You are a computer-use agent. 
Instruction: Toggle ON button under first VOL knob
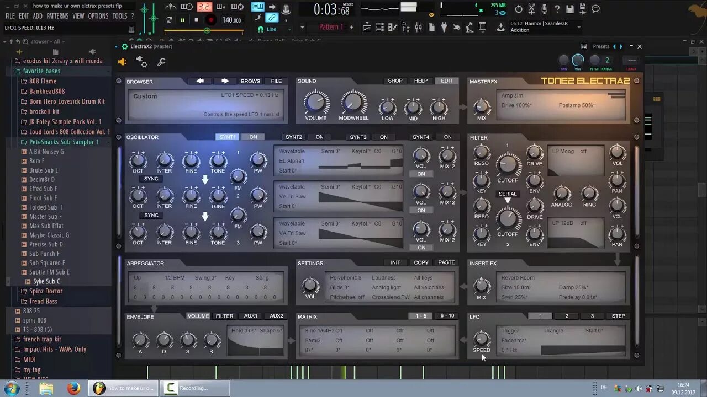pyautogui.click(x=421, y=174)
